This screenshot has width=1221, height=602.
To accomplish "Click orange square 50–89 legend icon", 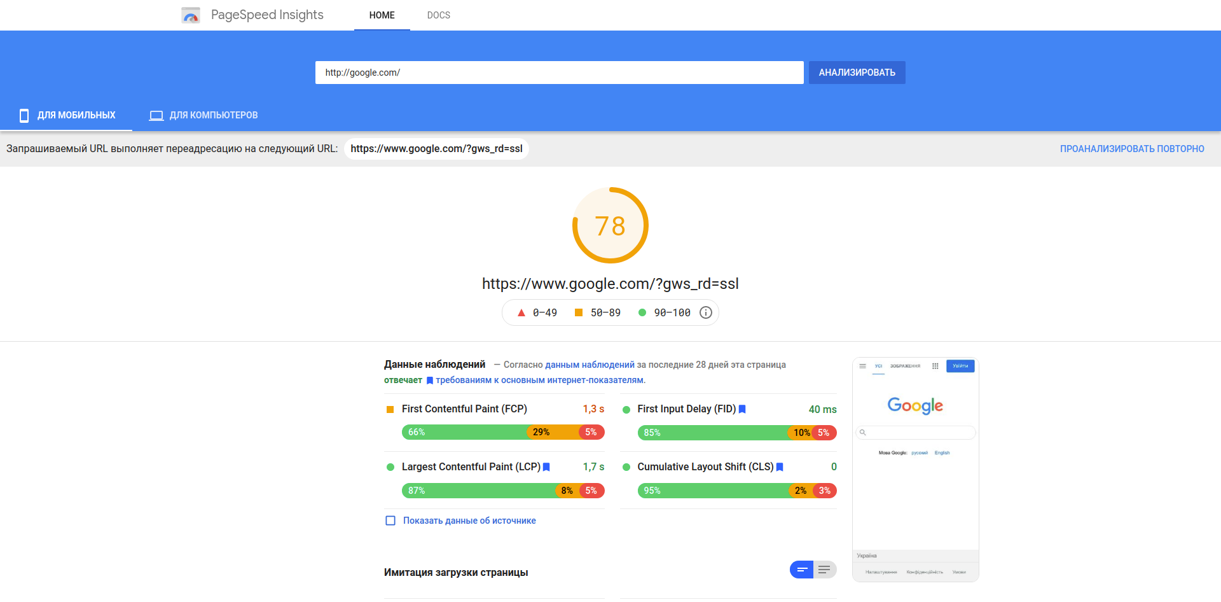I will [x=579, y=312].
